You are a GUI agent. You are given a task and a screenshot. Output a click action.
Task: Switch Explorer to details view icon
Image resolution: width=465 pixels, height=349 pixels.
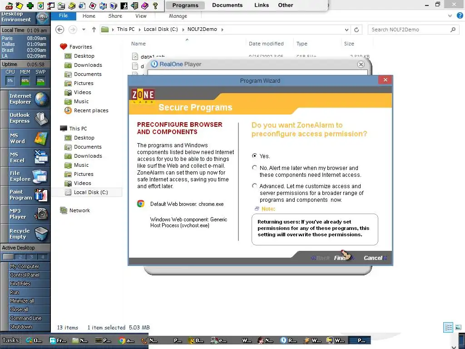(448, 327)
